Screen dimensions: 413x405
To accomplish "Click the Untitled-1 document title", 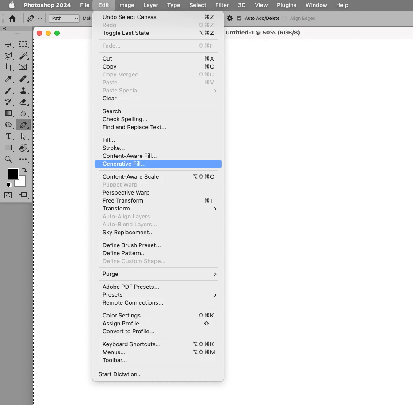I will 263,33.
